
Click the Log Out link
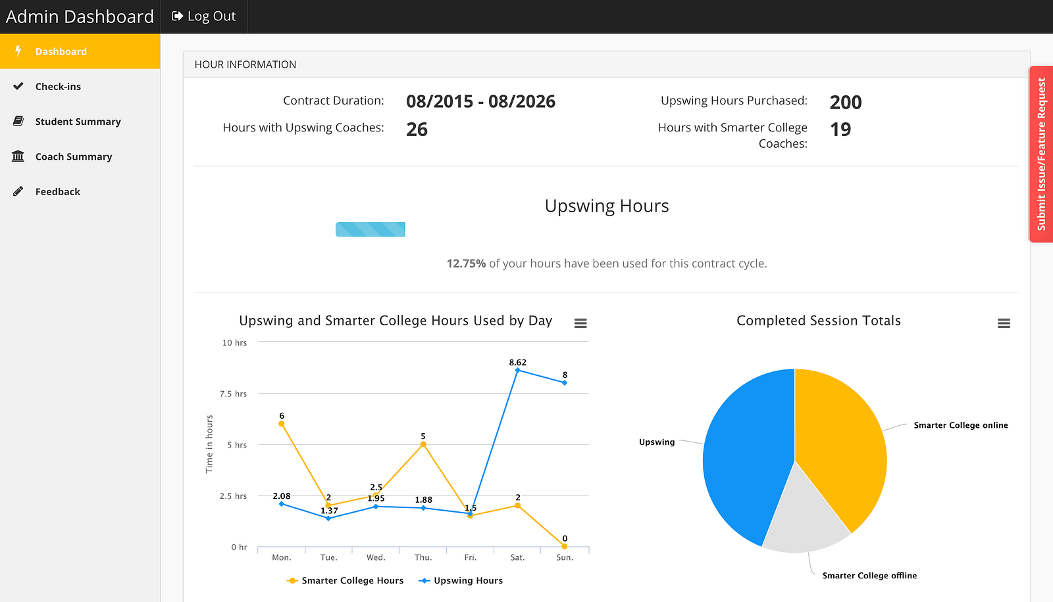(204, 16)
